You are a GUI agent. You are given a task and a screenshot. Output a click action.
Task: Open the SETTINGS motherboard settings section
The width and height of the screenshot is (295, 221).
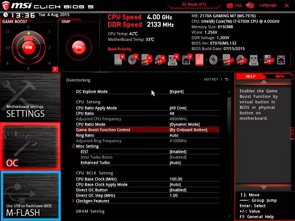click(30, 98)
